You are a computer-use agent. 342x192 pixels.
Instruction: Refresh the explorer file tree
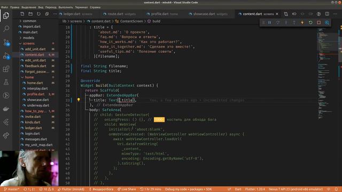(38, 14)
